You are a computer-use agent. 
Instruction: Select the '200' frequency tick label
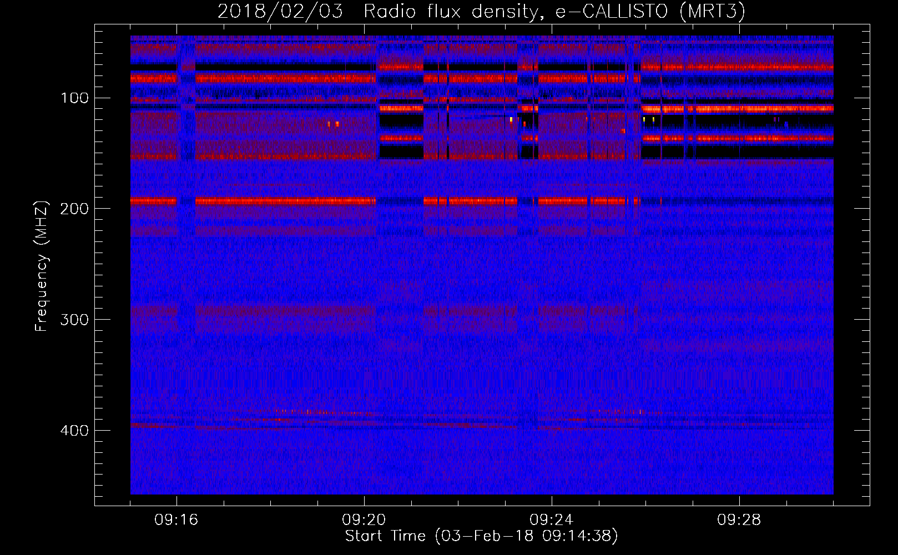(74, 209)
